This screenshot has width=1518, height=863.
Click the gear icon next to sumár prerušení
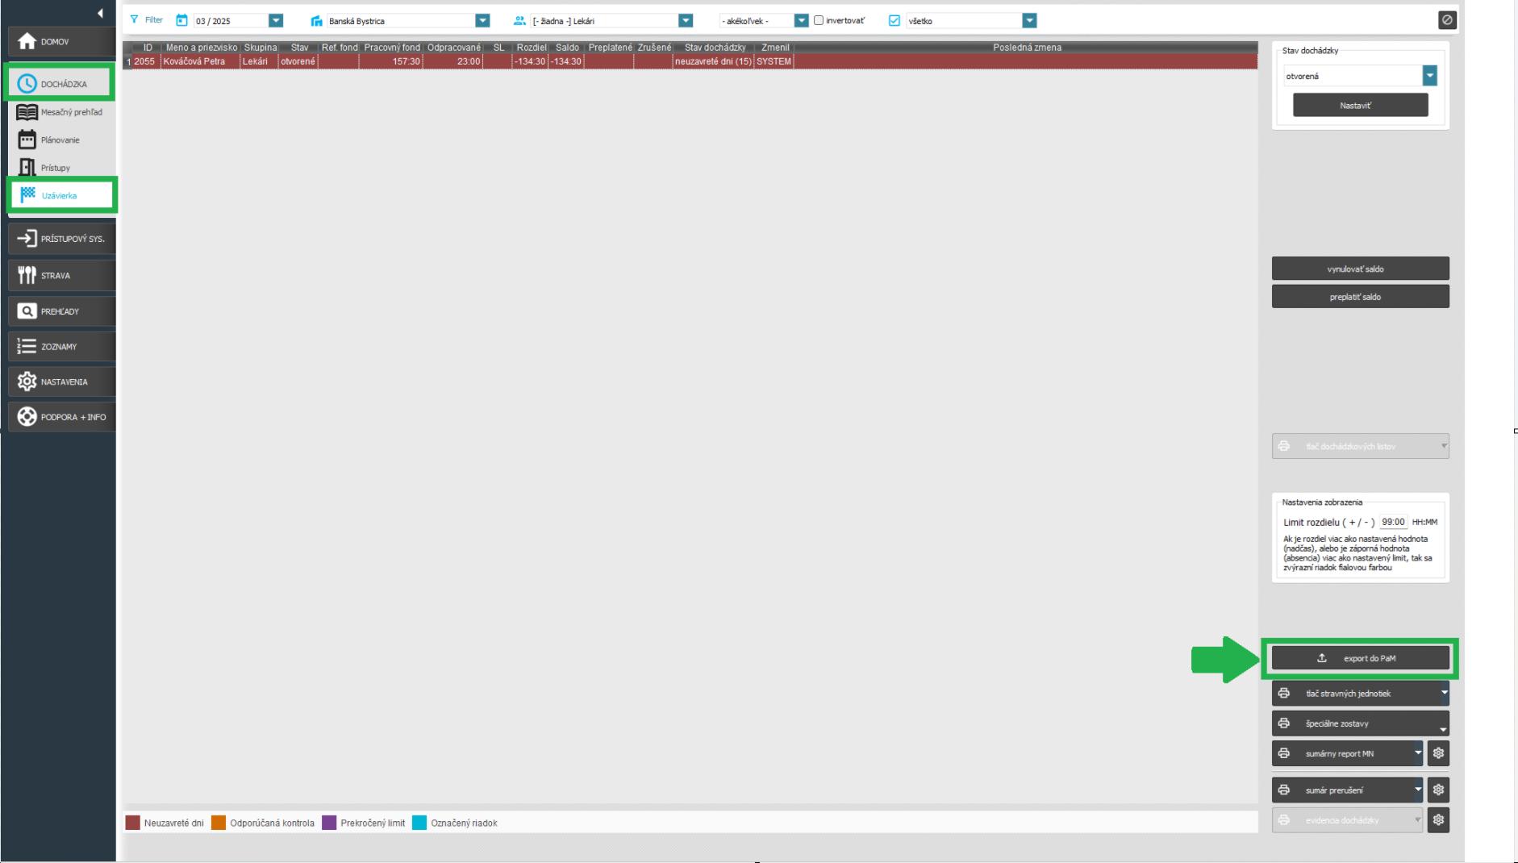pyautogui.click(x=1438, y=790)
